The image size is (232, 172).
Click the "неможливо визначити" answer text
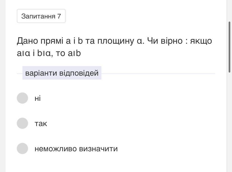(76, 149)
